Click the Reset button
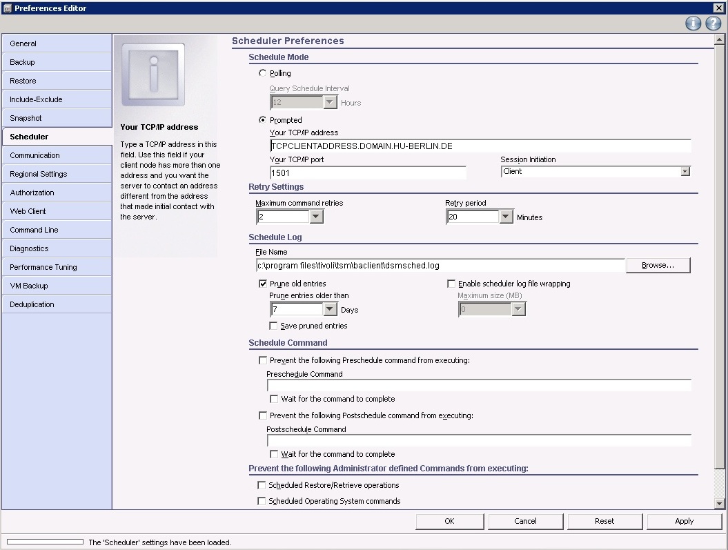 (604, 521)
